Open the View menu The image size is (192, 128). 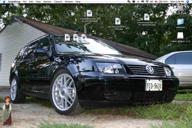38,1
